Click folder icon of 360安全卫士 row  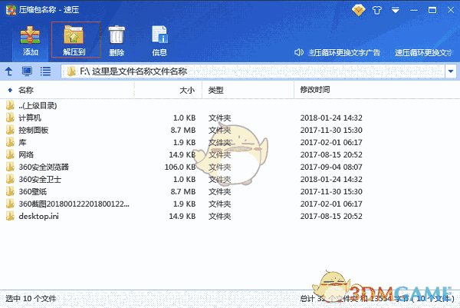coord(10,179)
